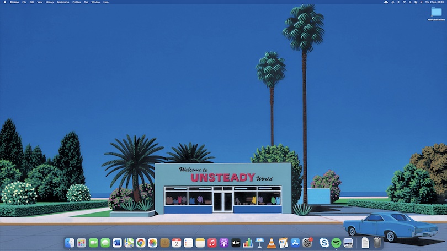Image resolution: width=447 pixels, height=251 pixels.
Task: Open the Profiles menu
Action: pyautogui.click(x=76, y=2)
